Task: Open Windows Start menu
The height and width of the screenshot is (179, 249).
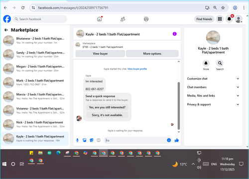Action: pos(4,164)
